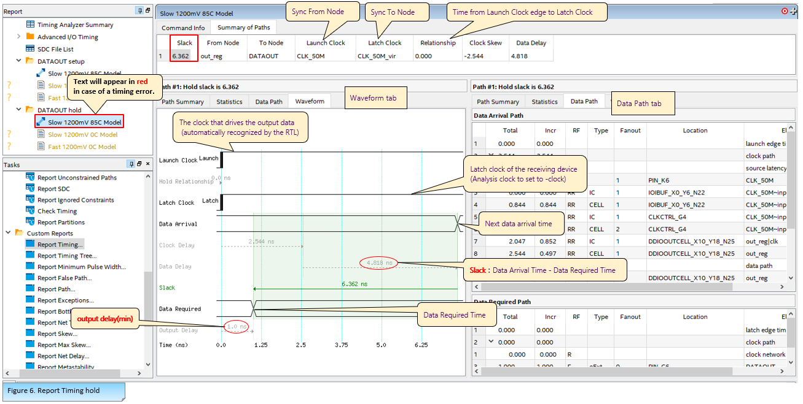Click the Report Unconstrained Paths icon
Screen dimensions: 803x404
click(31, 177)
